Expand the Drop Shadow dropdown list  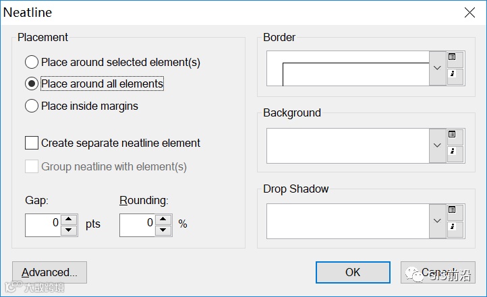(x=438, y=221)
